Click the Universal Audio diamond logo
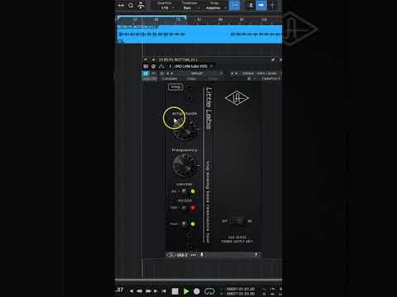This screenshot has height=297, width=397. coord(237,98)
